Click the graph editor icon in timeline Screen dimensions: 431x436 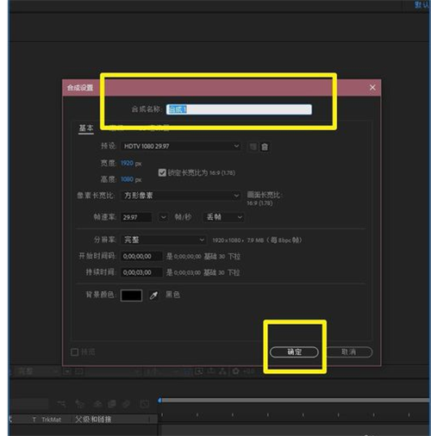(145, 404)
